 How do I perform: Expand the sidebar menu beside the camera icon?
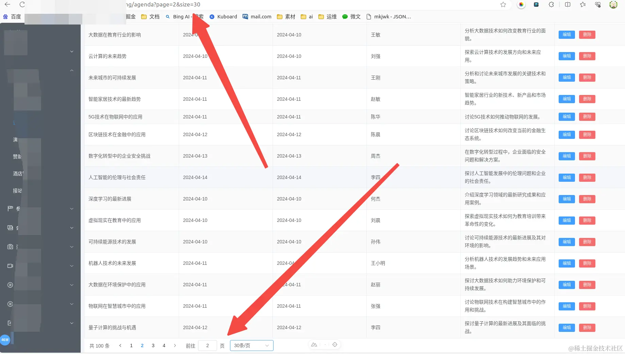(72, 246)
